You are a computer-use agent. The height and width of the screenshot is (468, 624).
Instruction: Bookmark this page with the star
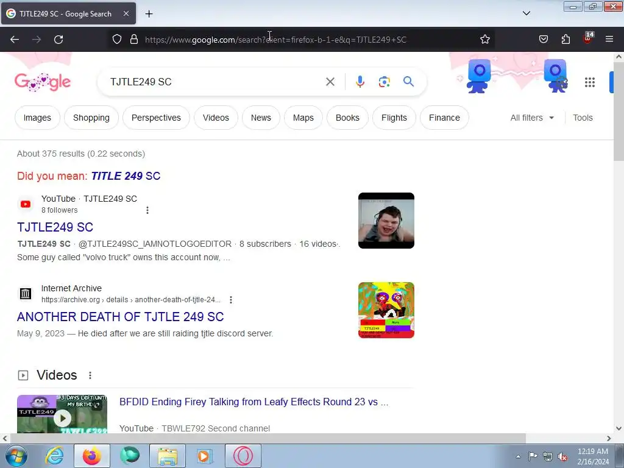[x=484, y=40]
